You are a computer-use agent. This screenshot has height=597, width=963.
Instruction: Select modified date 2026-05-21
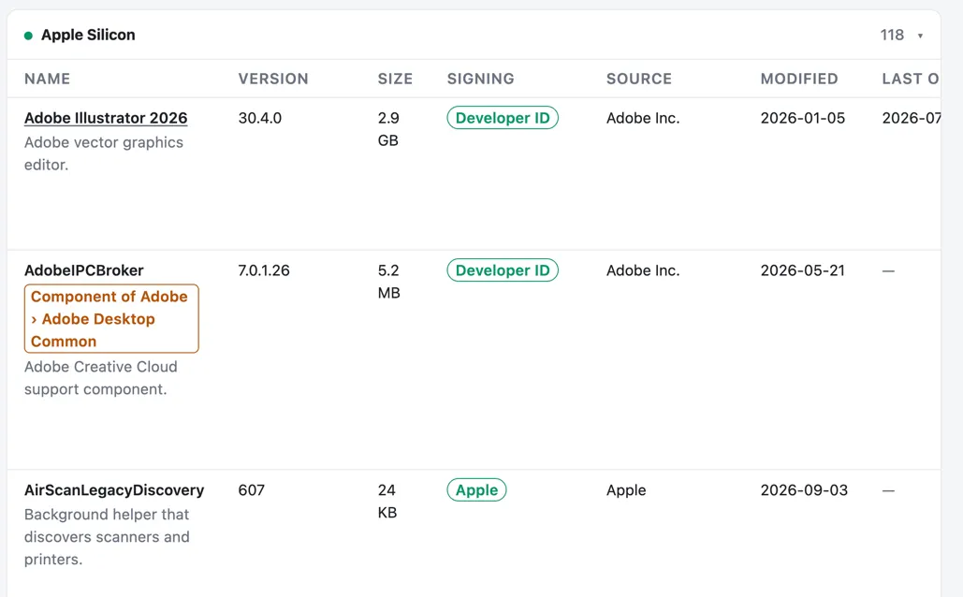point(803,270)
